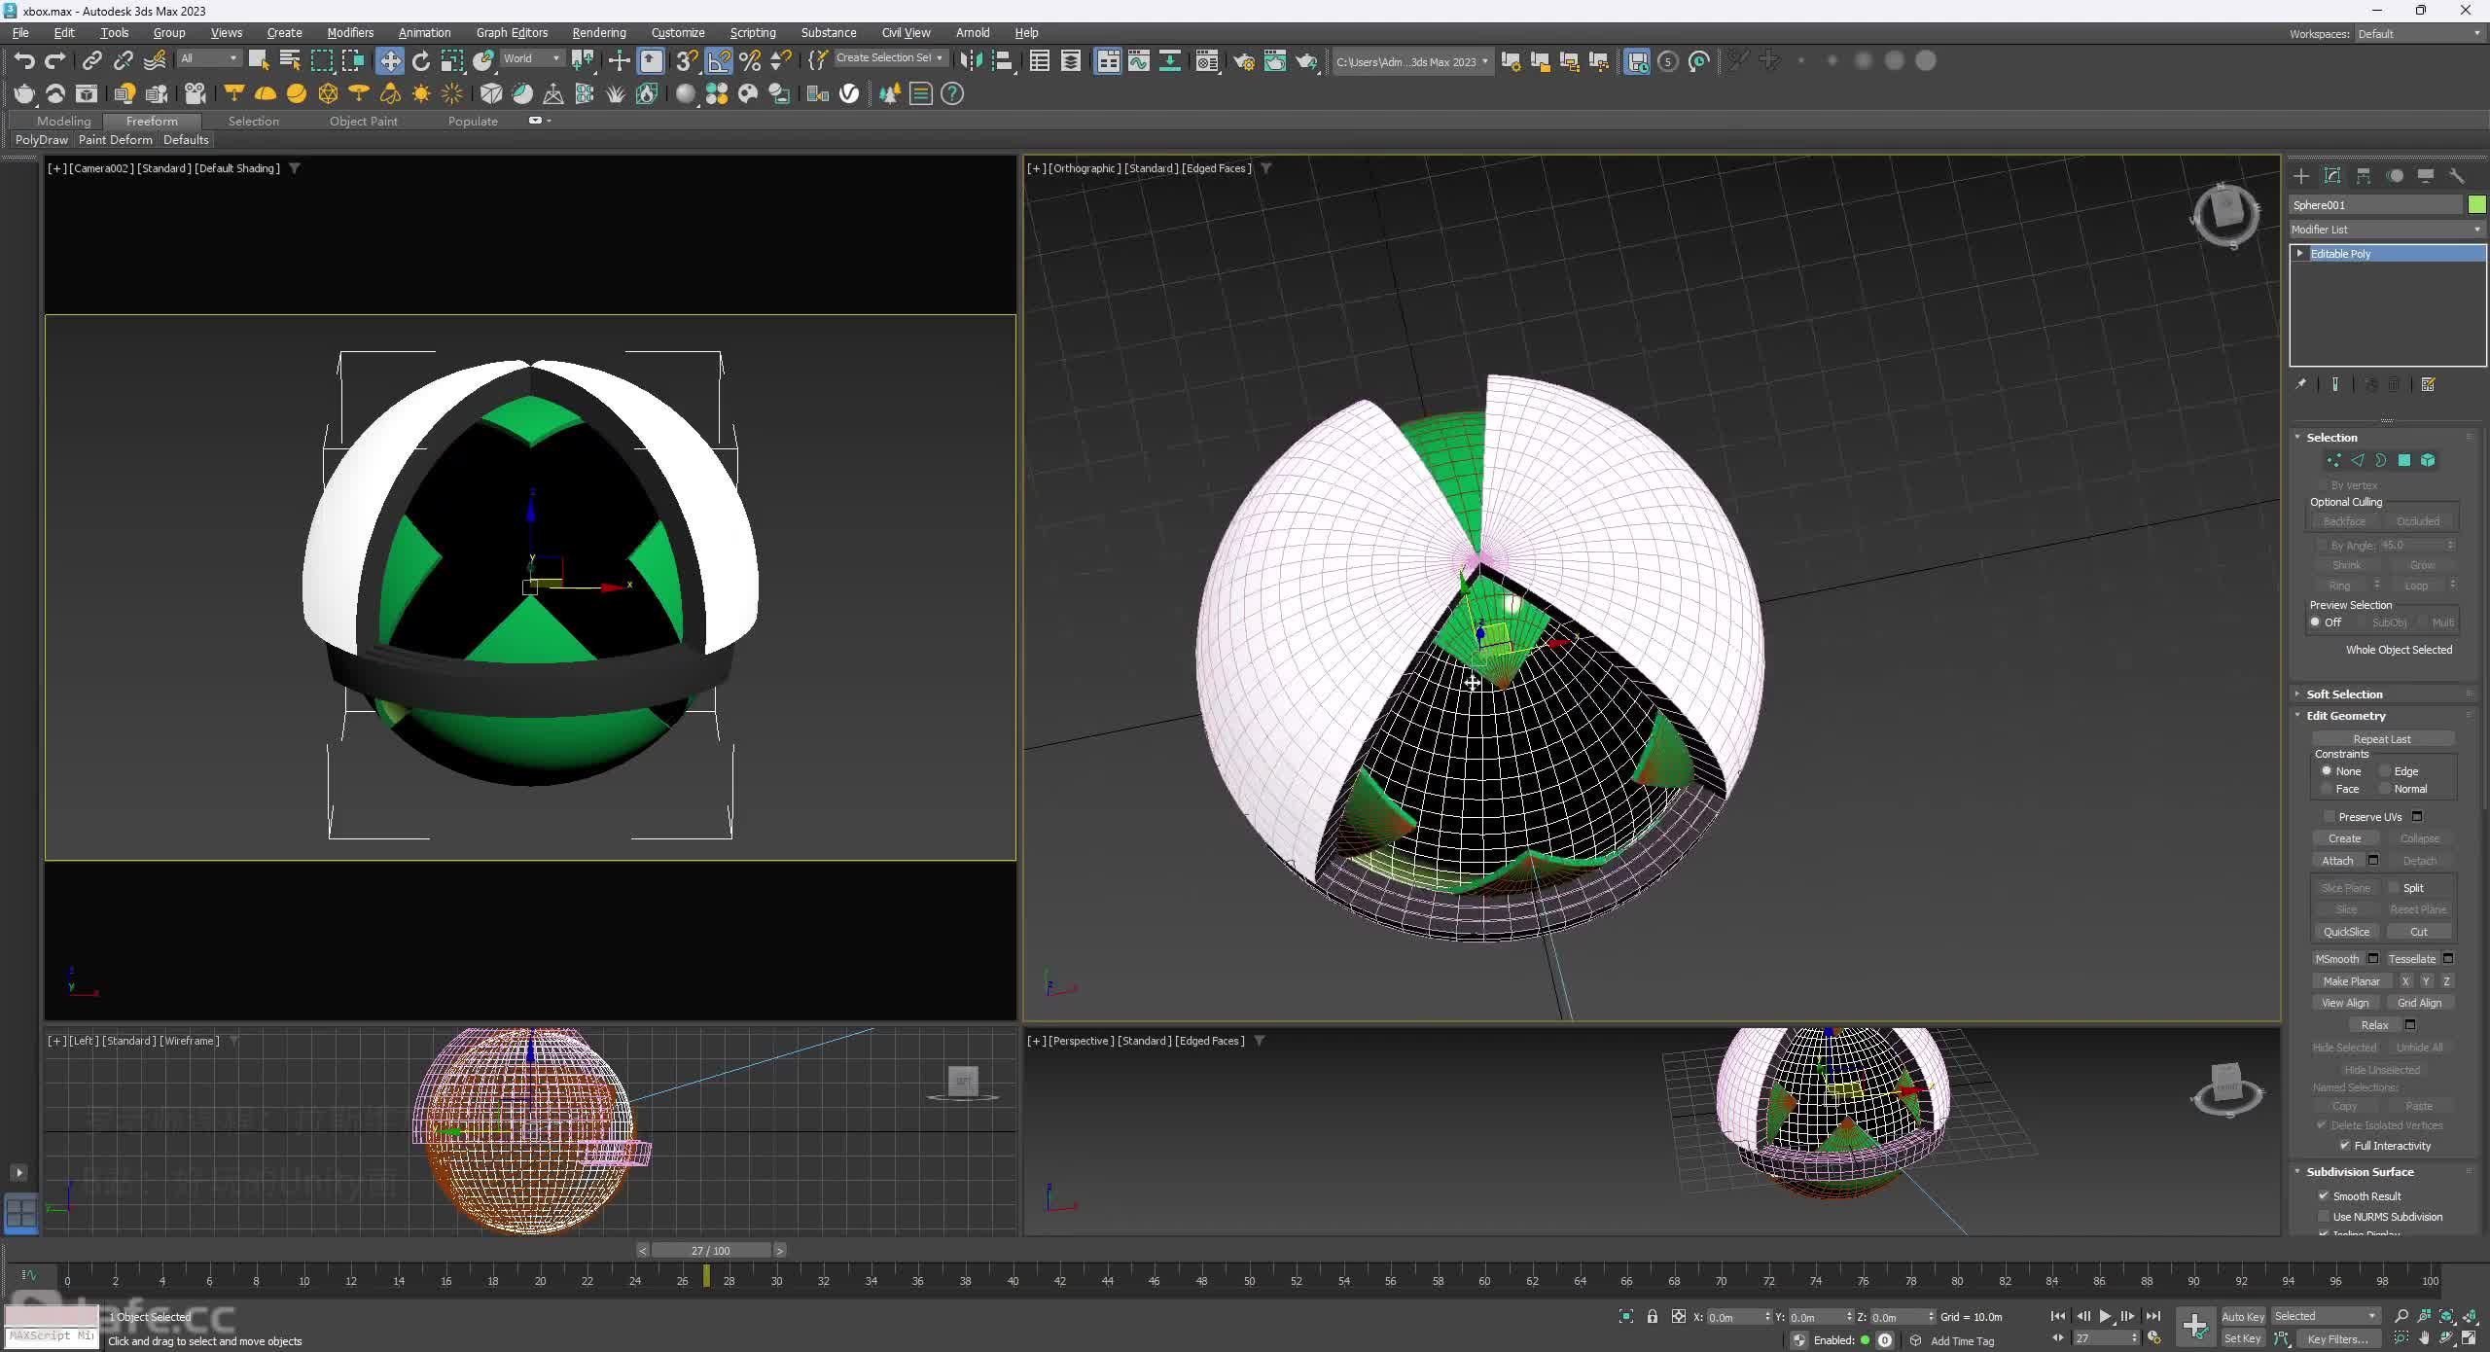
Task: Click the Auto Key button
Action: (x=2243, y=1316)
